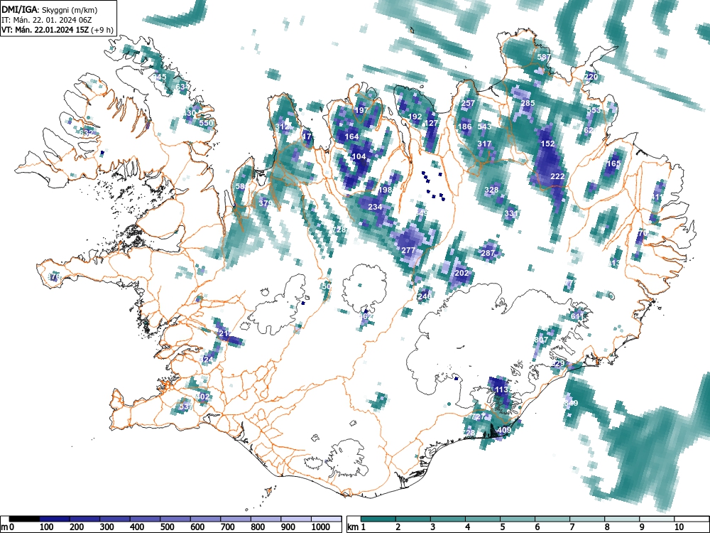Click the dark teal 1–2 km legend swatch
Screen dimensions: 710x533
(x=378, y=519)
